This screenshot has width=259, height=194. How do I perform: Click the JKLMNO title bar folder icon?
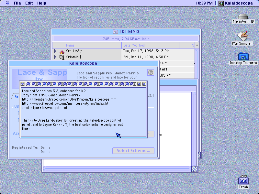115,31
